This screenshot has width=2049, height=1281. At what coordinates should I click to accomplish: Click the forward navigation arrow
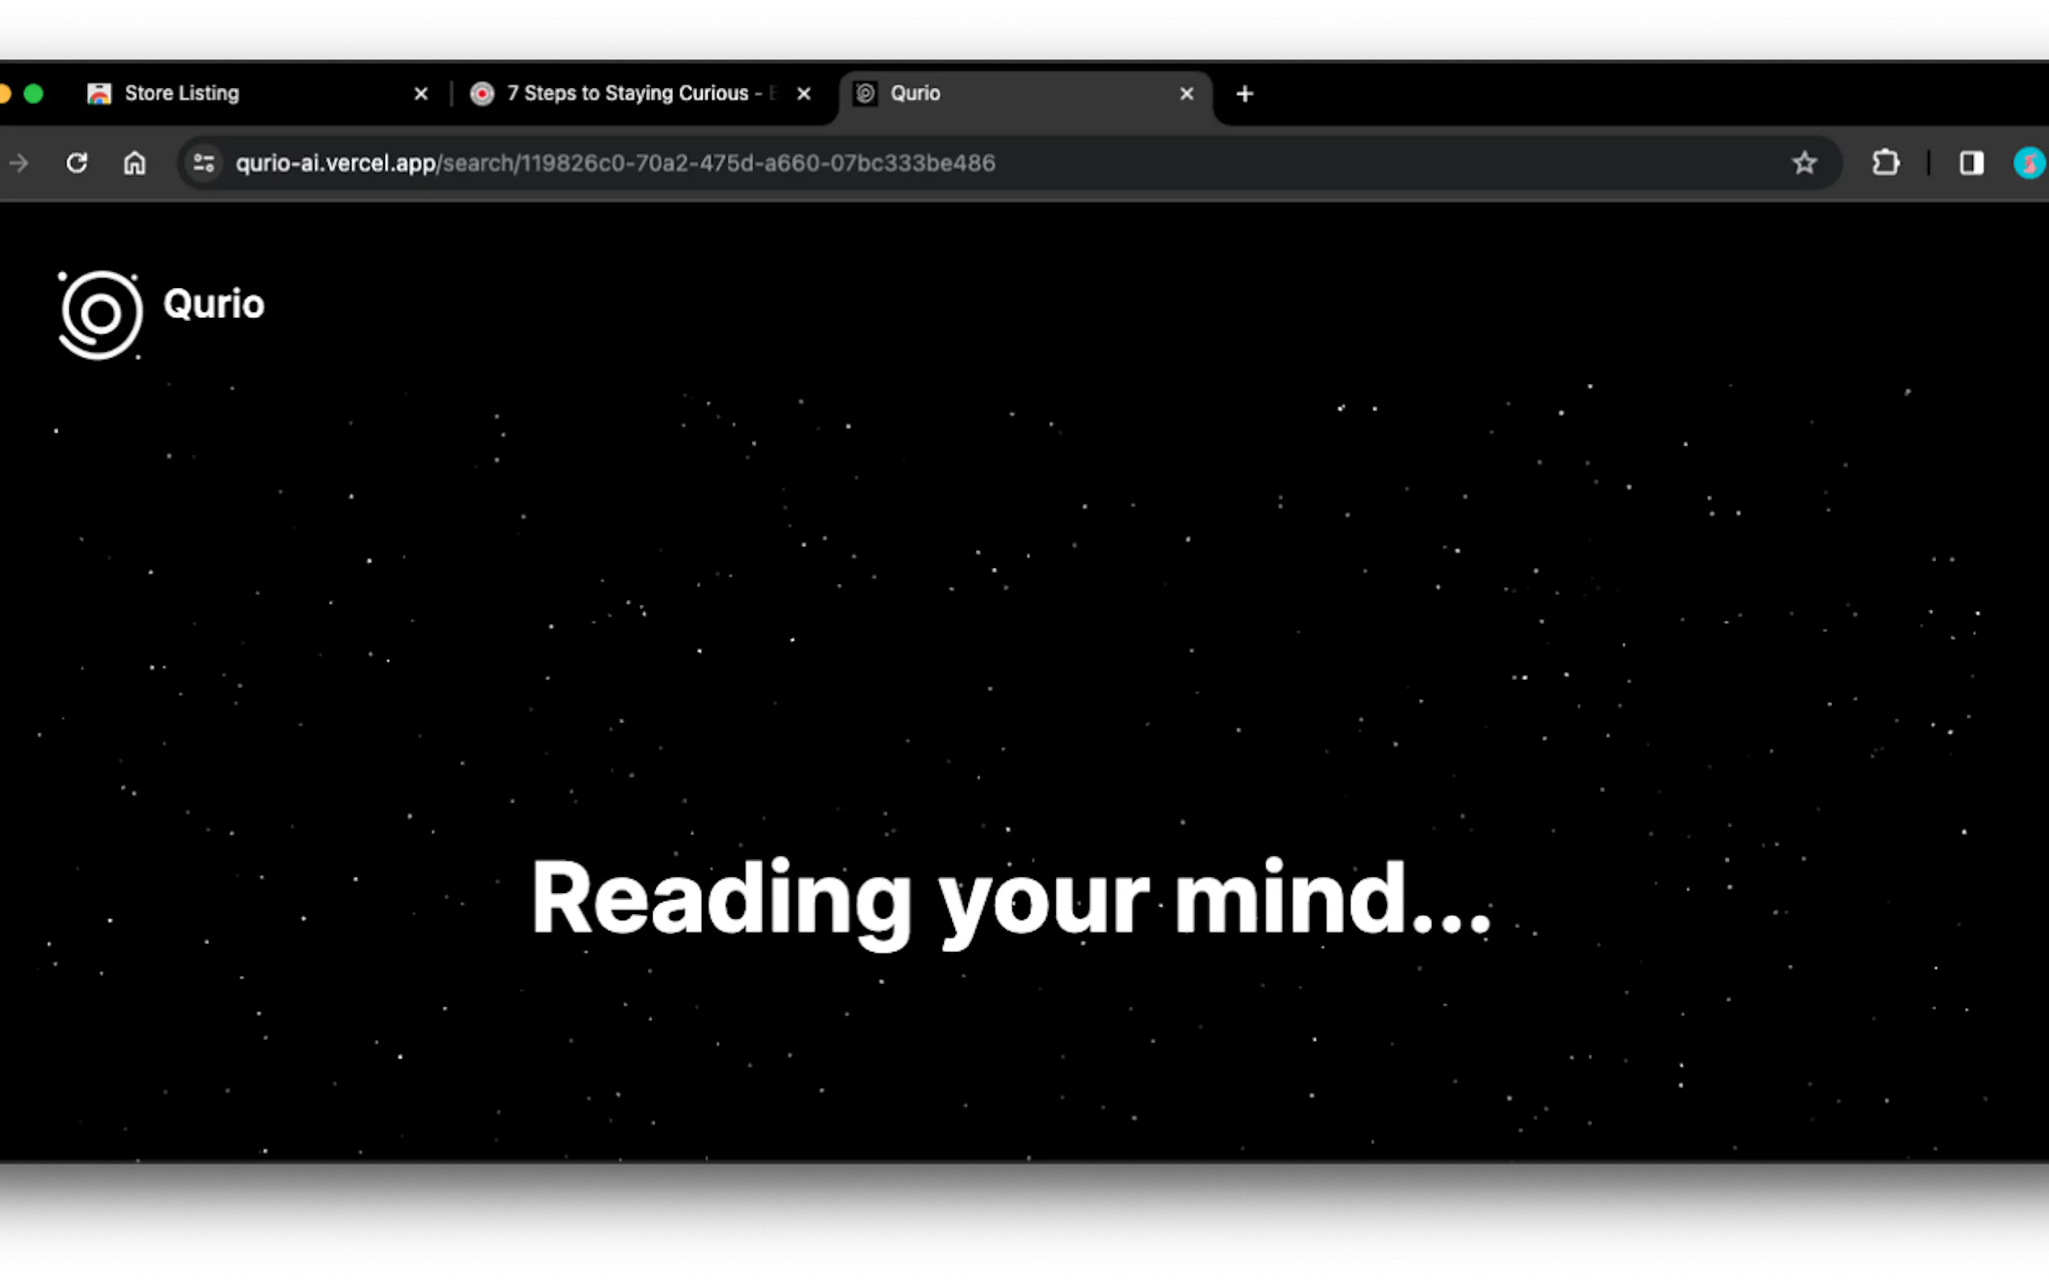(x=19, y=163)
